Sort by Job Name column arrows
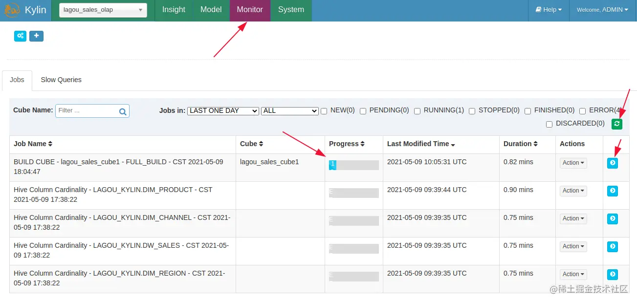This screenshot has width=637, height=303. (x=50, y=144)
